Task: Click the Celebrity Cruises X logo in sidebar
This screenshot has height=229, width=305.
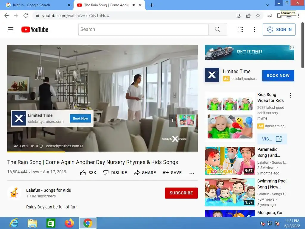Action: (212, 75)
